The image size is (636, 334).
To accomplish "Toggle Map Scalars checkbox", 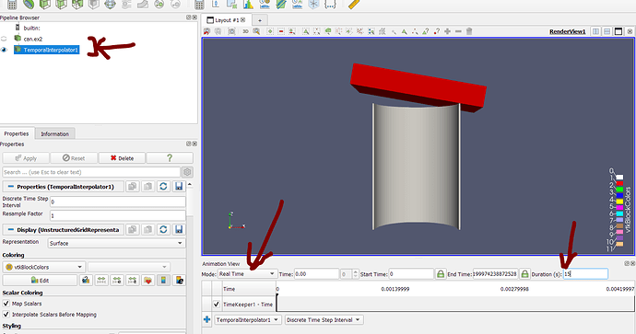I will click(x=6, y=304).
